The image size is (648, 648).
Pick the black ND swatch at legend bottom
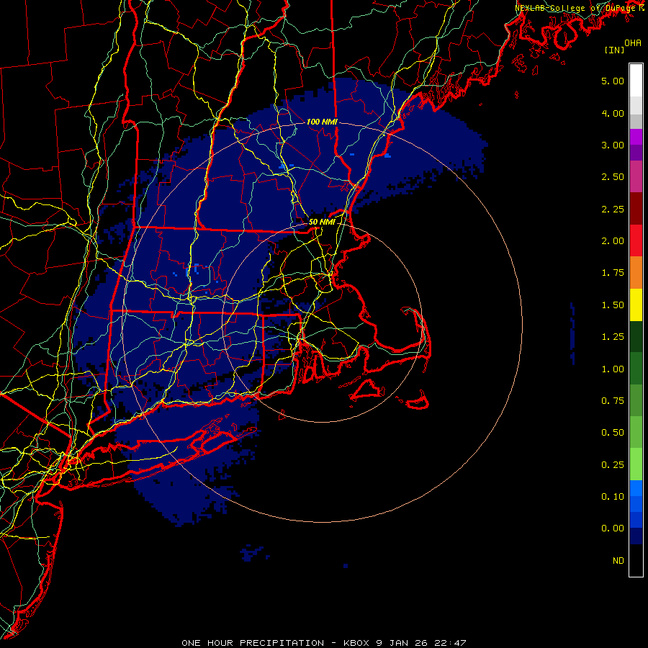(636, 560)
